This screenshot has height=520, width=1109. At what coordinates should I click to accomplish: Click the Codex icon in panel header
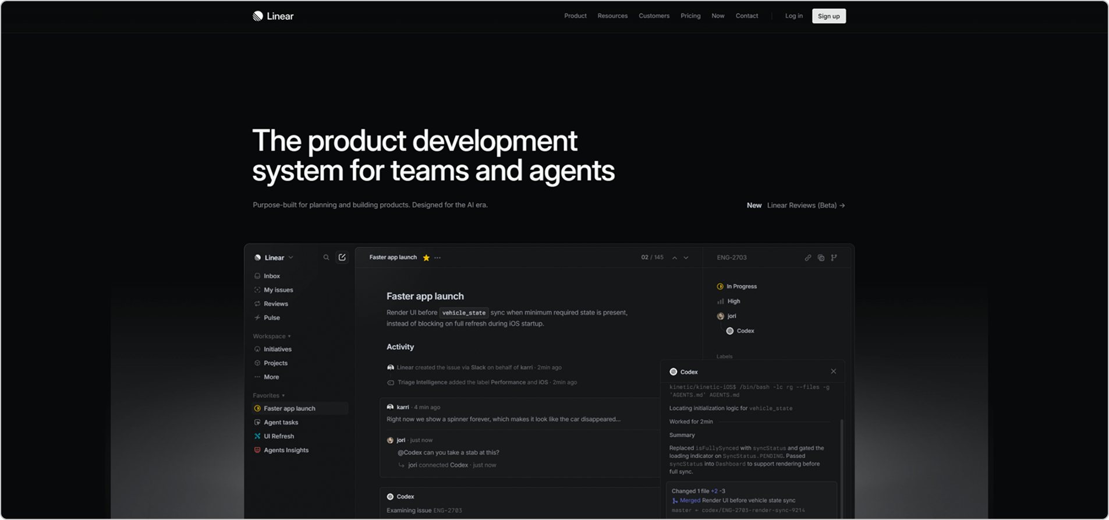point(674,372)
